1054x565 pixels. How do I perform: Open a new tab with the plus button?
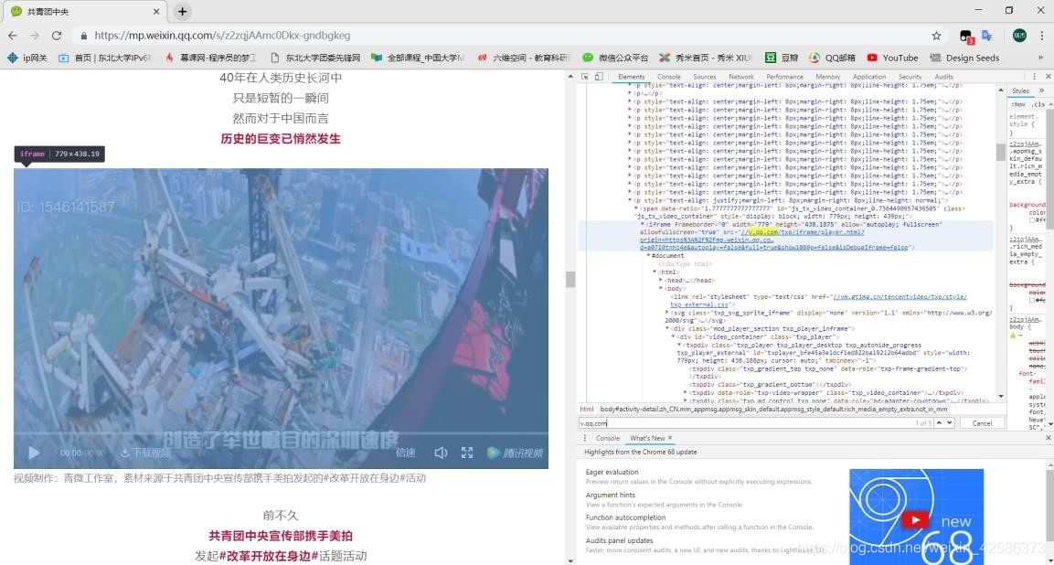[x=182, y=12]
